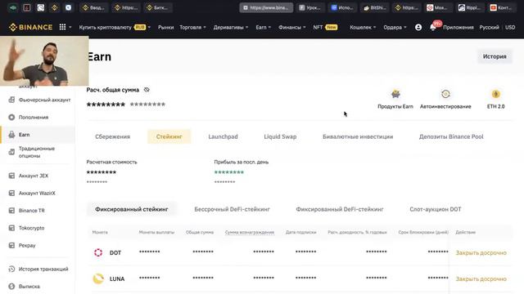Viewport: 524px width, 294px height.
Task: Click Традиционные опционы sidebar icon
Action: click(11, 152)
